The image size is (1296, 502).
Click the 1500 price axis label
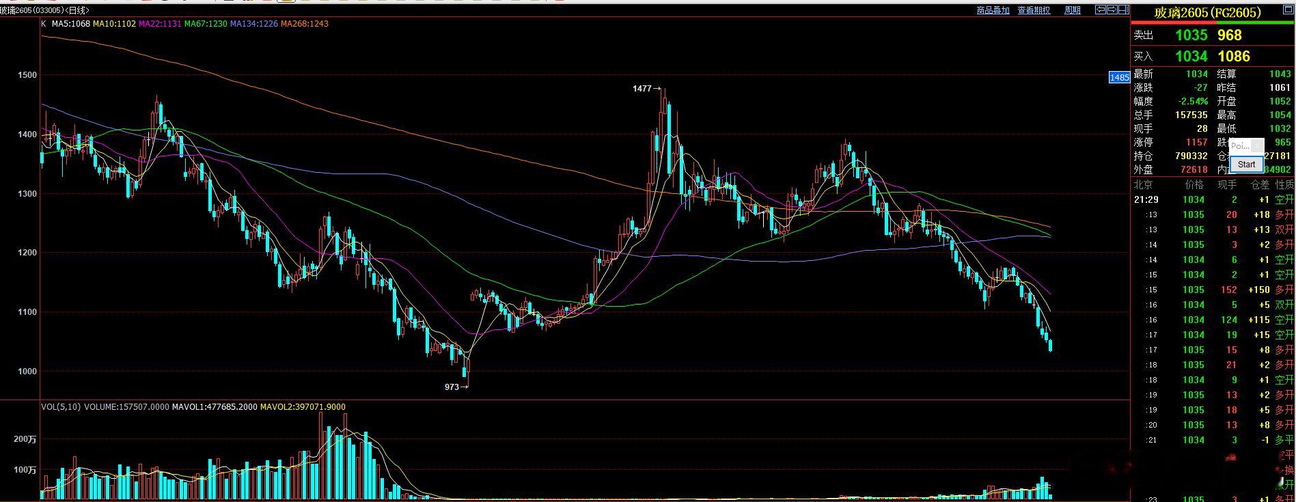(x=28, y=75)
